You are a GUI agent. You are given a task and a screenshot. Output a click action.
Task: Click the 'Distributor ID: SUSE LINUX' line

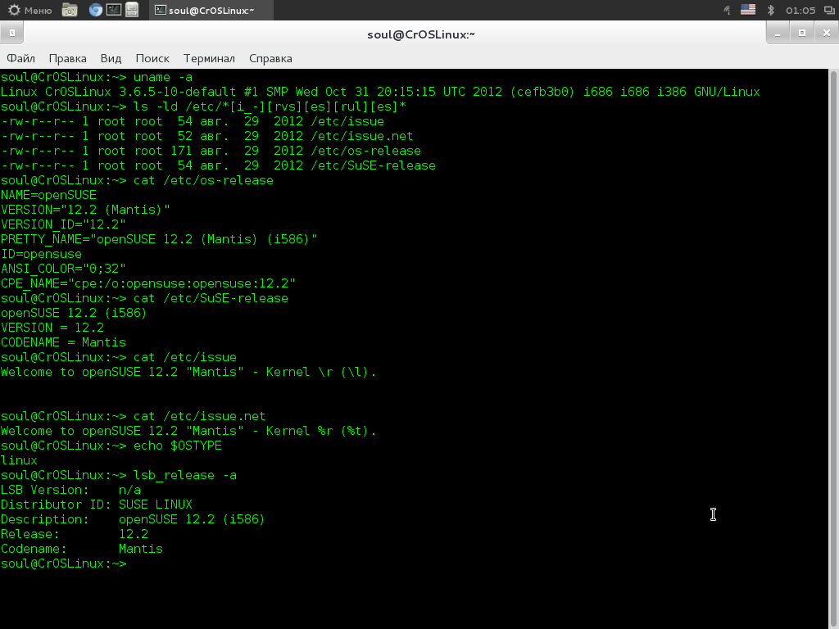pos(97,505)
